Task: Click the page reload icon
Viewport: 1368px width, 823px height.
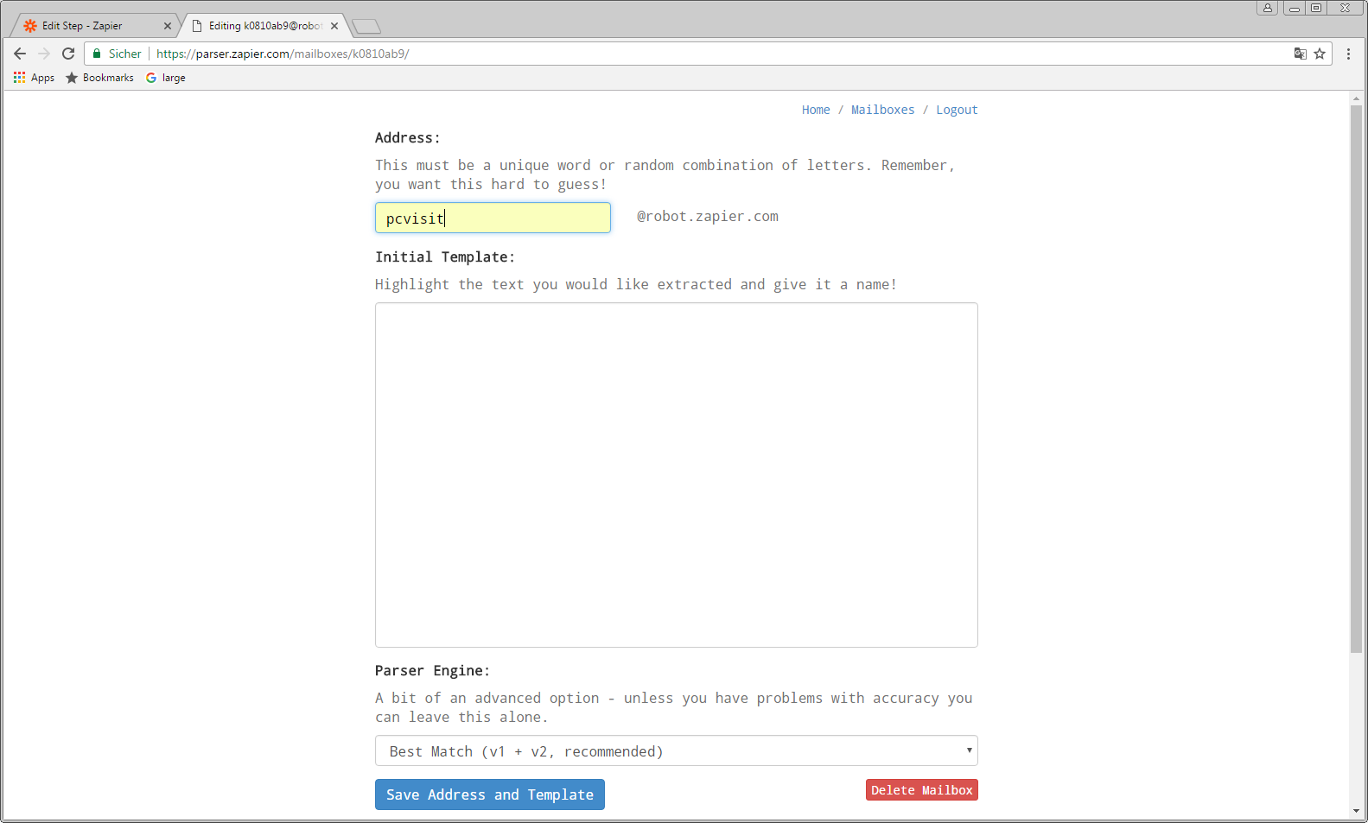Action: click(68, 54)
